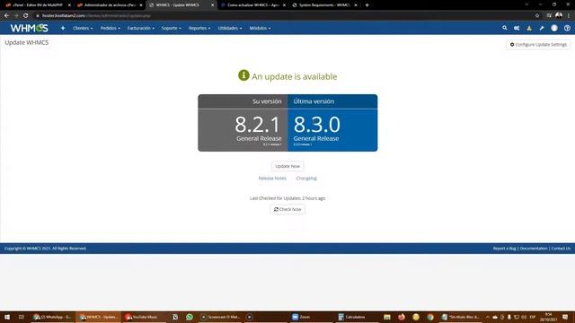Open the help question mark icon
This screenshot has width=575, height=323.
pyautogui.click(x=567, y=28)
